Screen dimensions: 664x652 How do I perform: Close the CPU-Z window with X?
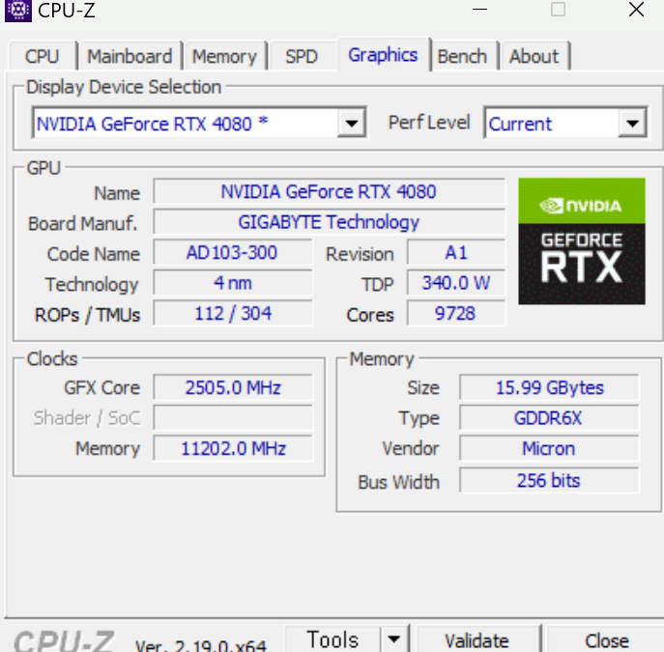tap(636, 10)
